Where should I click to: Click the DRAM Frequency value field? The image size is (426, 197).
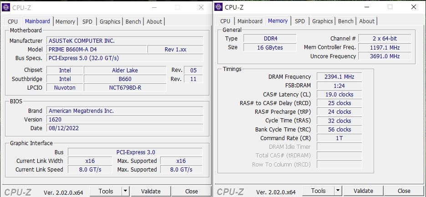click(x=339, y=77)
